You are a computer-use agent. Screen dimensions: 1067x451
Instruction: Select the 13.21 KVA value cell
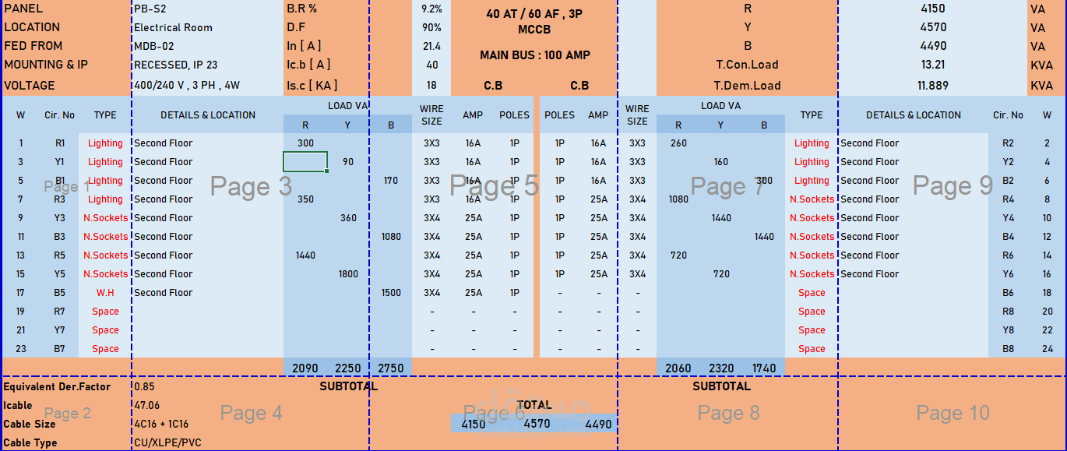click(x=932, y=65)
